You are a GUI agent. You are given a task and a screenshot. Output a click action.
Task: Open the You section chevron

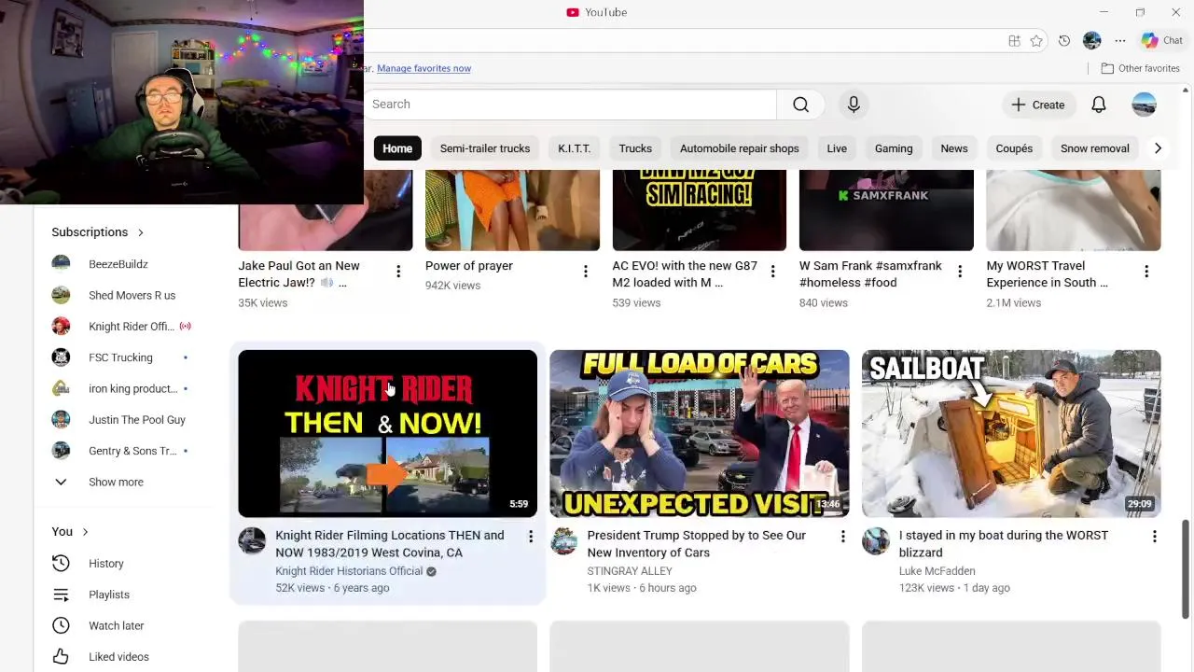click(85, 532)
